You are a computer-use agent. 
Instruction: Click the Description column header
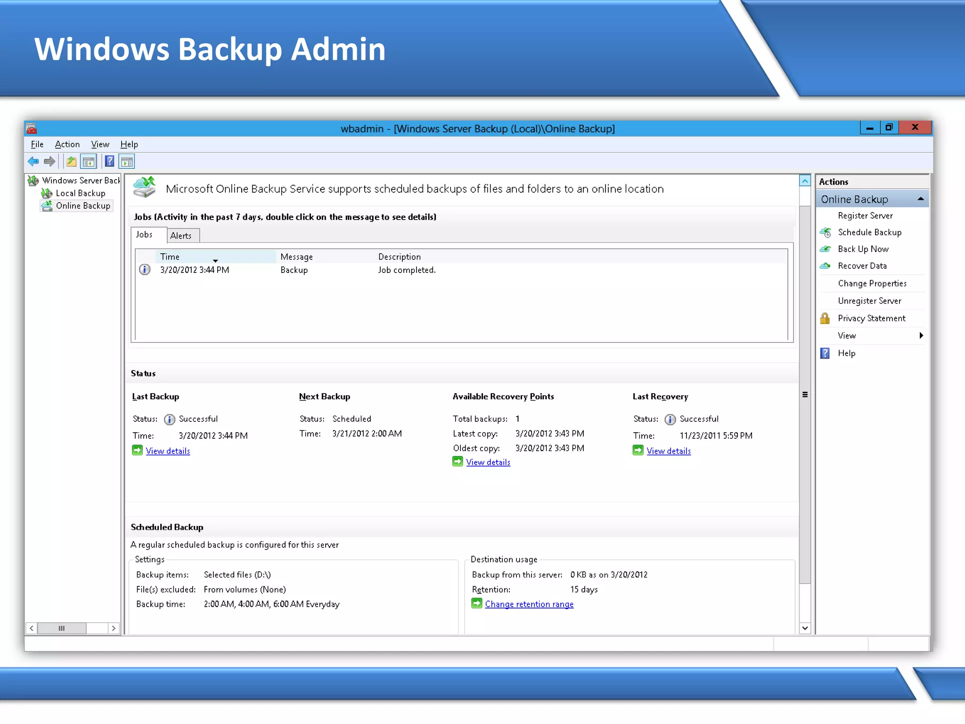click(400, 257)
